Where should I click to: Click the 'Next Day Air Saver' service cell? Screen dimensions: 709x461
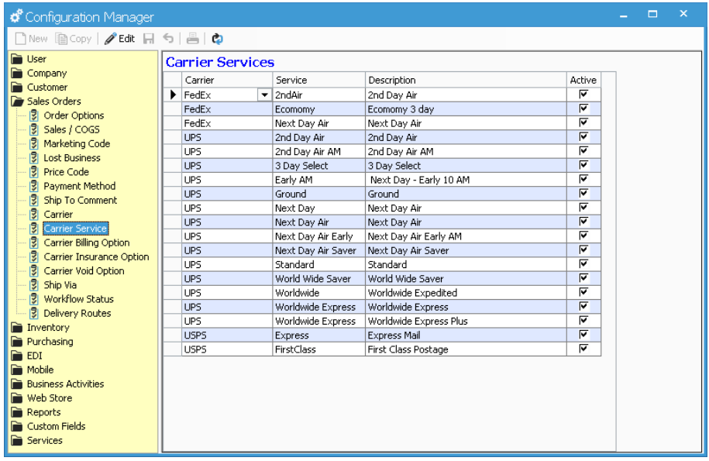click(x=318, y=250)
